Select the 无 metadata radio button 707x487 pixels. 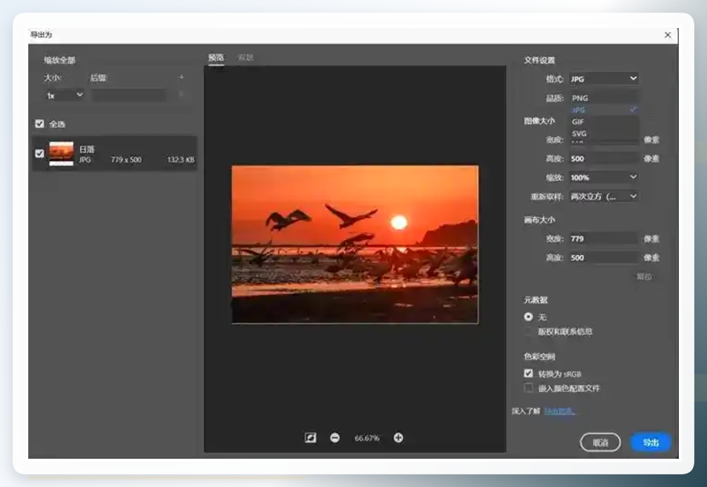pos(528,317)
